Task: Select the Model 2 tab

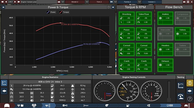Action: point(75,2)
